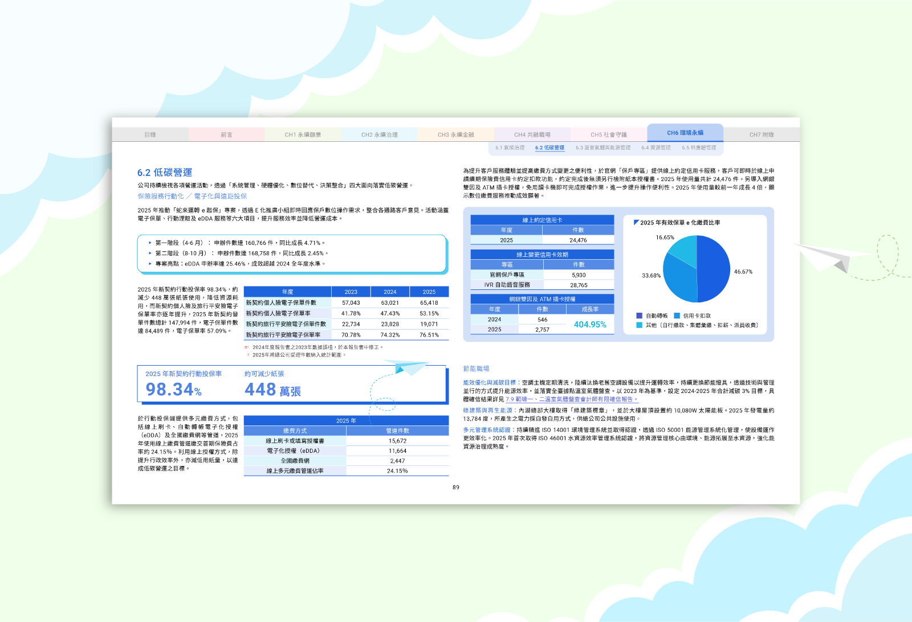
Task: Click the 自動轉帳 legend color swatch
Action: [640, 316]
